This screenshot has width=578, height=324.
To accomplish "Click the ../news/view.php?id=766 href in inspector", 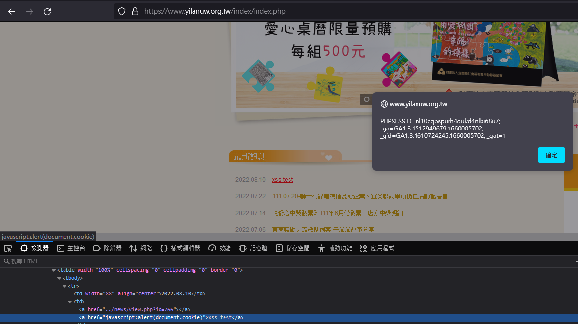I will (x=139, y=310).
